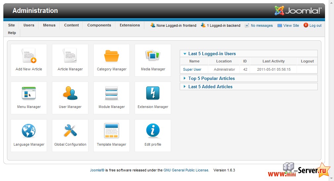Click the ID column header
The image size is (334, 181).
point(245,61)
